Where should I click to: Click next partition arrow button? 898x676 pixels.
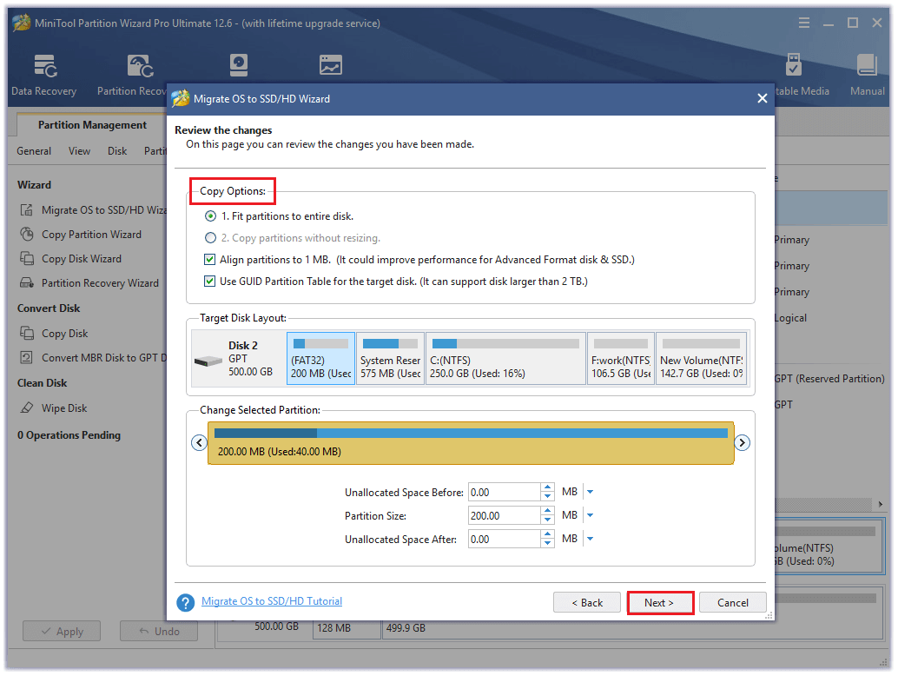click(x=742, y=443)
